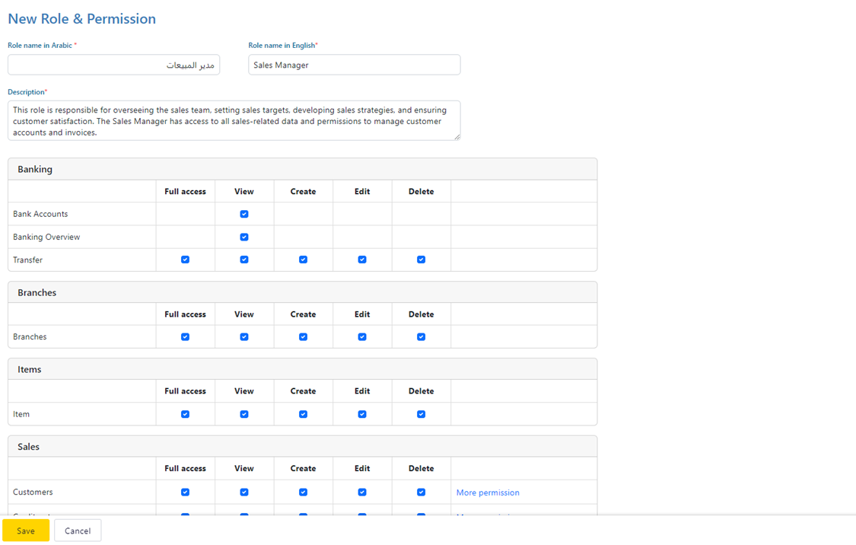Uncheck Create permission for Transfer
The image size is (856, 545).
coord(303,260)
